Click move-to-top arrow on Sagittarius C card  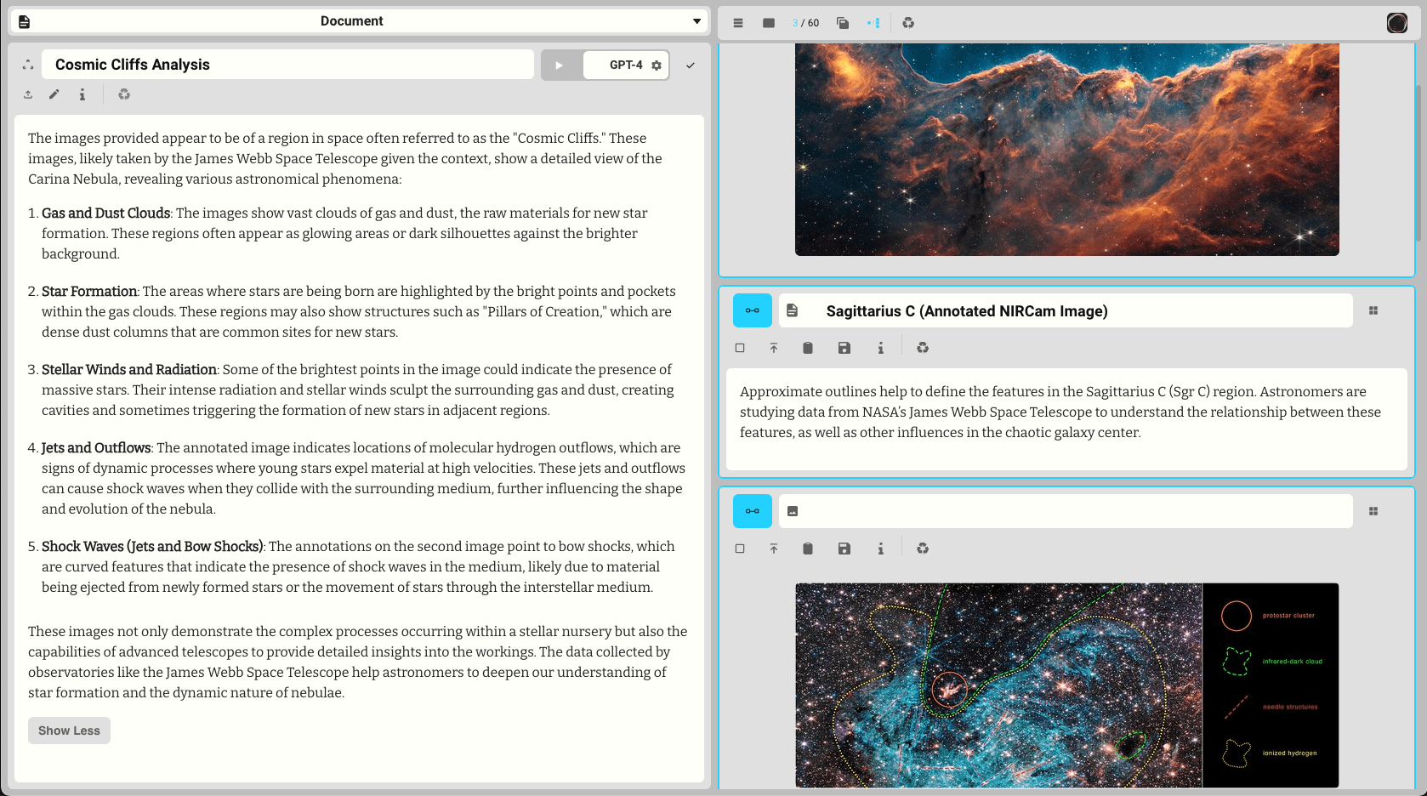click(774, 348)
